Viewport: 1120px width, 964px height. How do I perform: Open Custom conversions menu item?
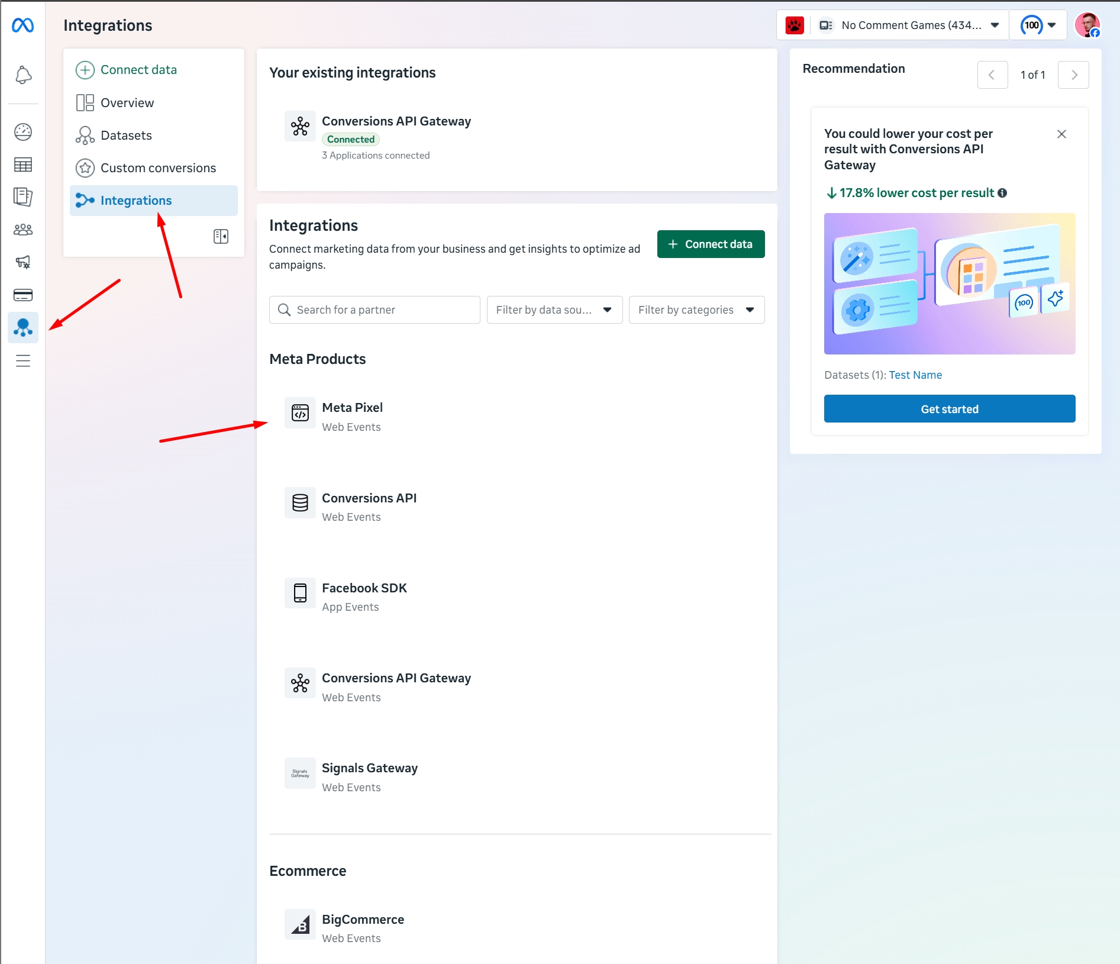point(153,168)
